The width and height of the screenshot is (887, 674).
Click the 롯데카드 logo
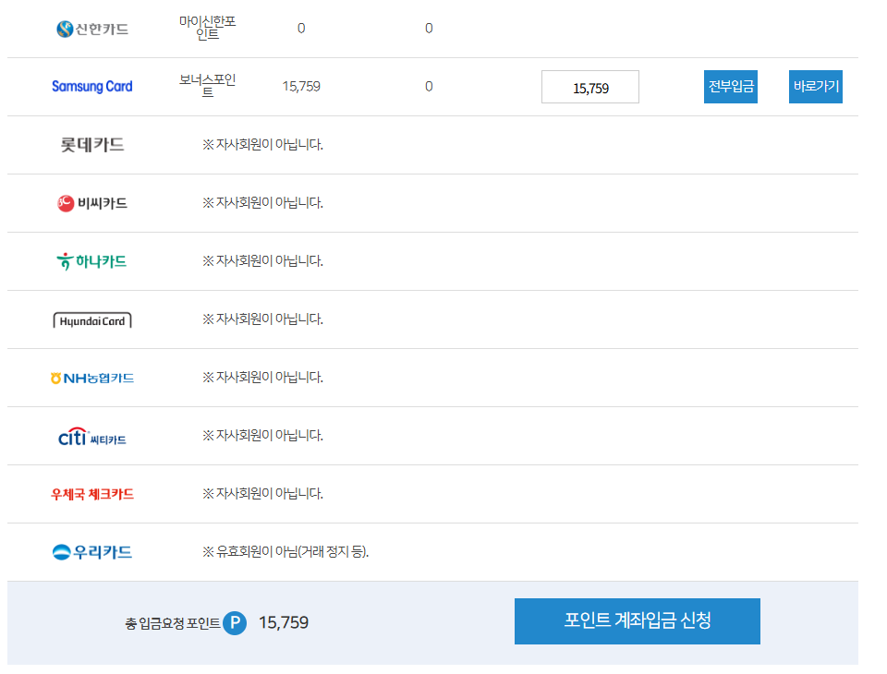(92, 145)
